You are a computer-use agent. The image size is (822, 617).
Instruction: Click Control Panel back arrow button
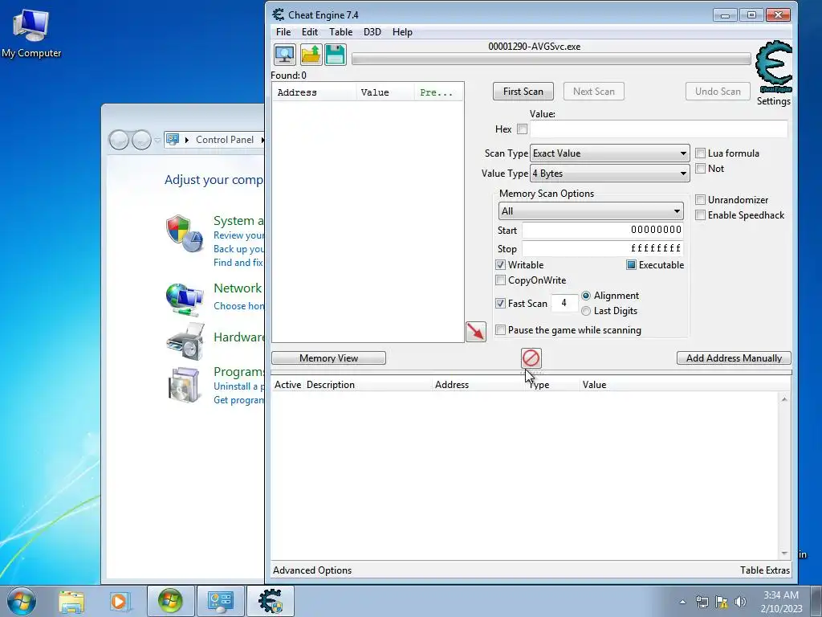[119, 140]
